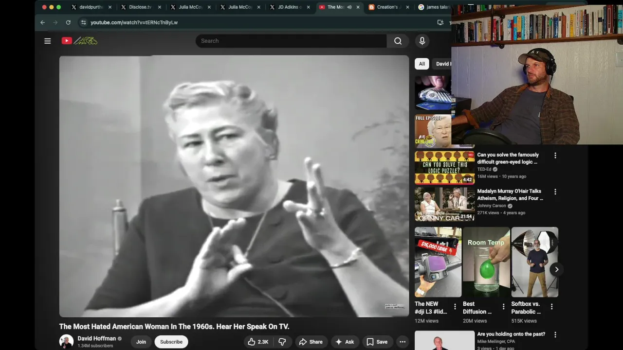Click the video player to pause
Screen dimensions: 623x350
coord(234,186)
